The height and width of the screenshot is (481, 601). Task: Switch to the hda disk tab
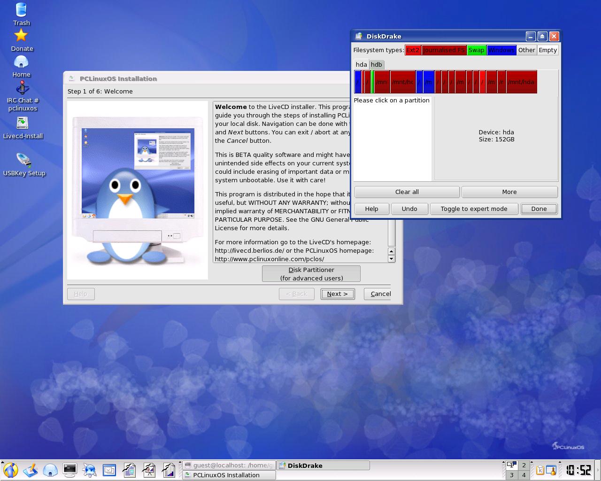[x=361, y=64]
